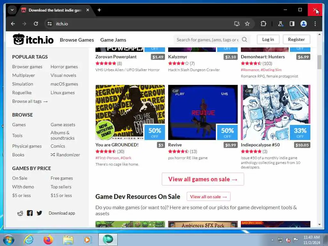The width and height of the screenshot is (328, 246).
Task: Open Zorovan Powerplant title link
Action: coord(116,57)
